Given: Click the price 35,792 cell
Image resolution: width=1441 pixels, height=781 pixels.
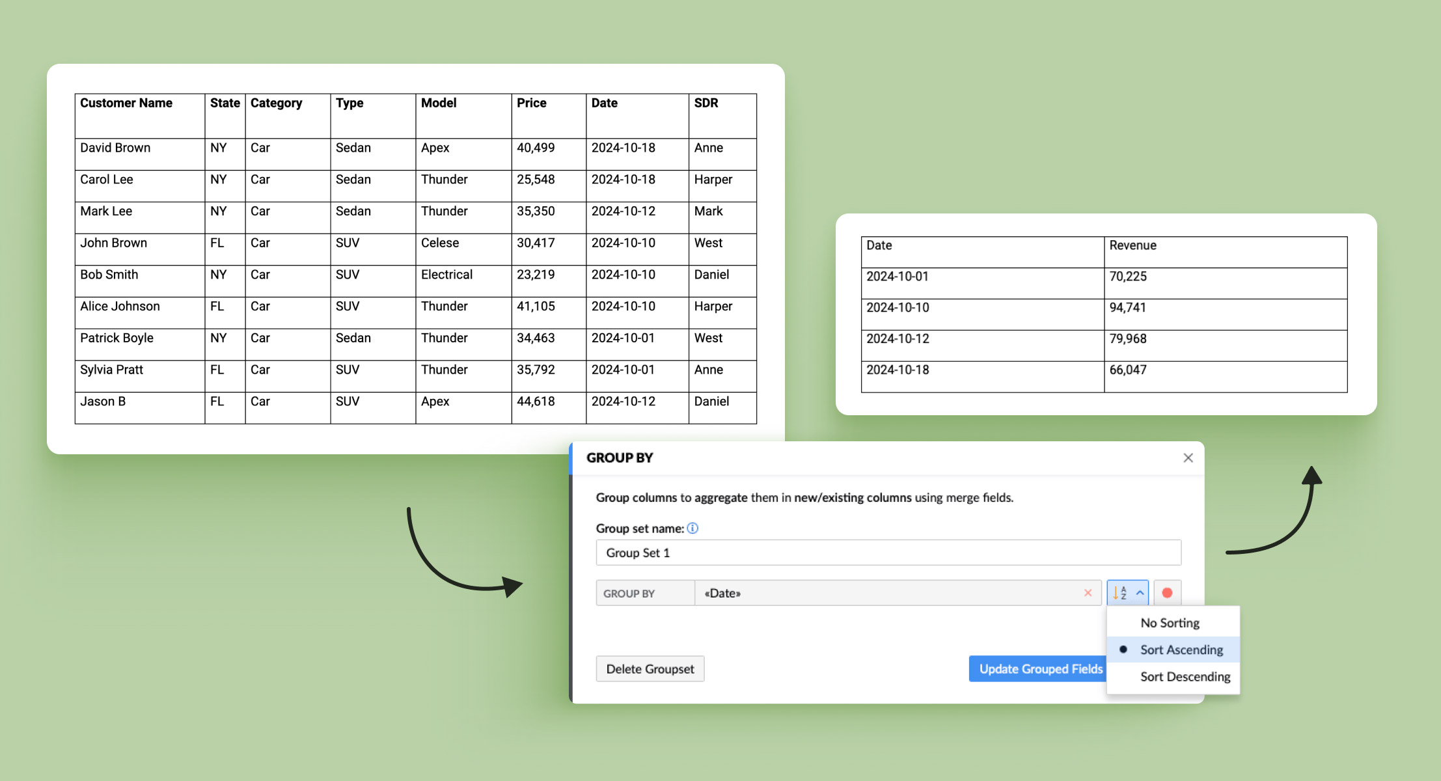Looking at the screenshot, I should [x=549, y=376].
